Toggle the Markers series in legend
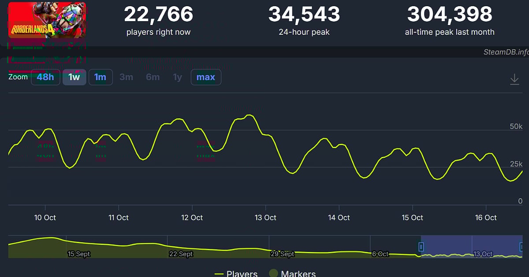529x277 pixels. 292,273
